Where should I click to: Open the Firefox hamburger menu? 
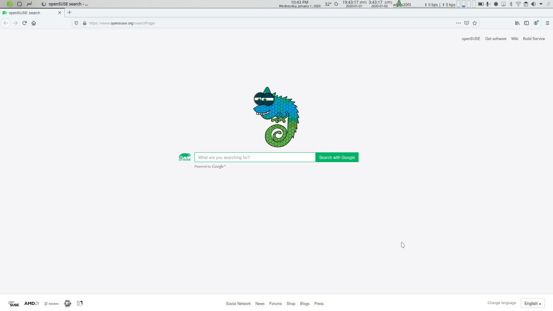coord(547,23)
